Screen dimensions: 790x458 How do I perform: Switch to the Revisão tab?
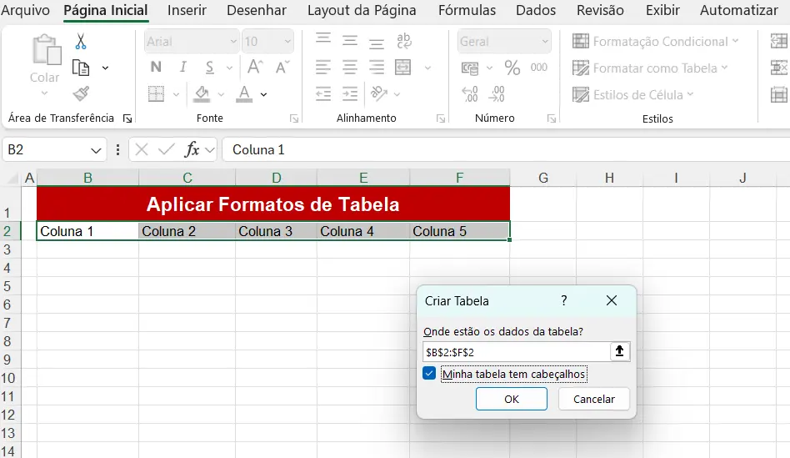600,10
